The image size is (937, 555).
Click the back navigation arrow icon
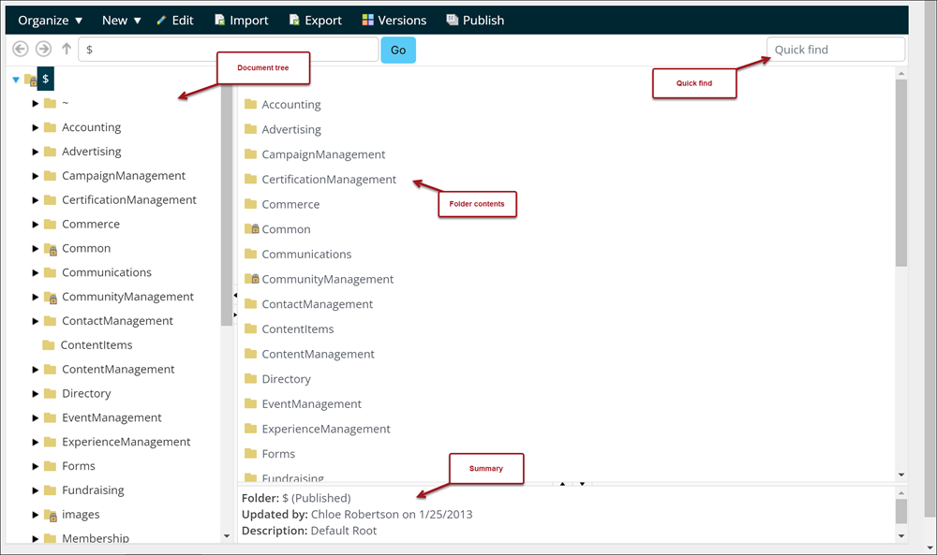coord(21,50)
